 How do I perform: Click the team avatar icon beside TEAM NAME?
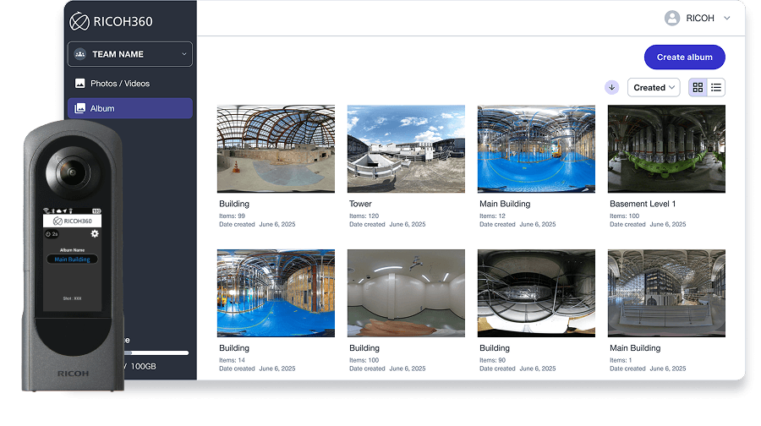click(80, 54)
